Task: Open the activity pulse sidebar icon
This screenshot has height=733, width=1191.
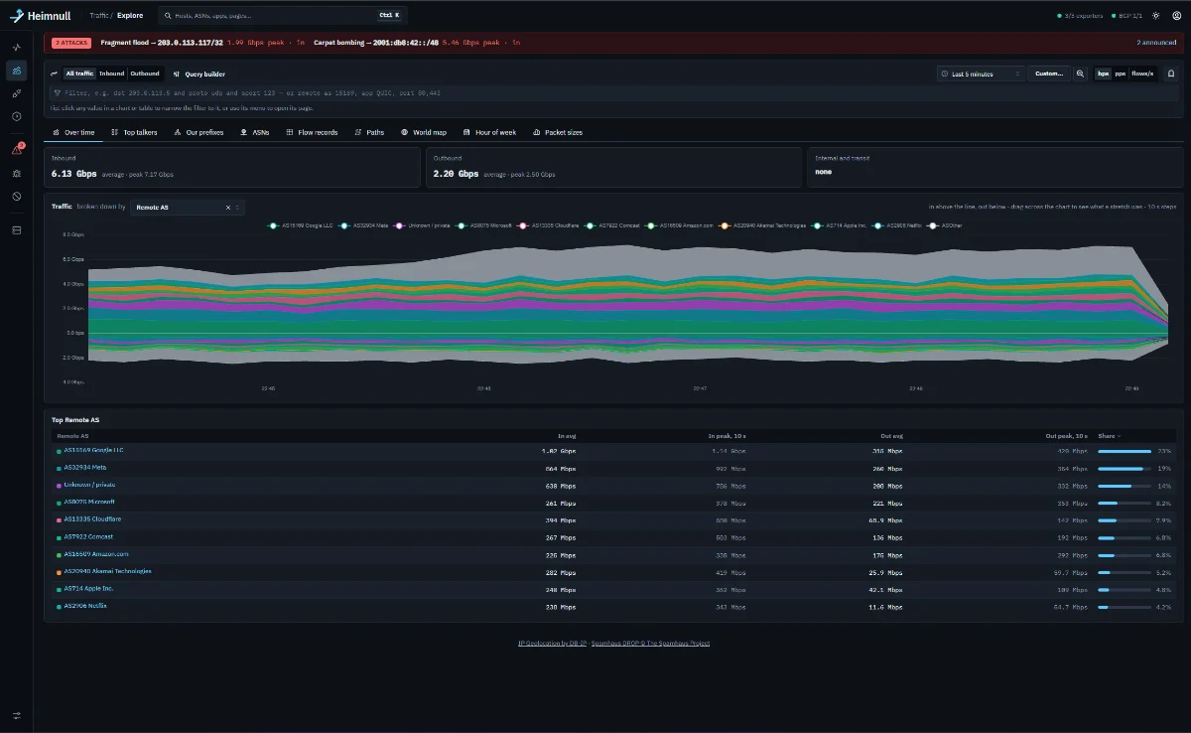Action: point(16,48)
